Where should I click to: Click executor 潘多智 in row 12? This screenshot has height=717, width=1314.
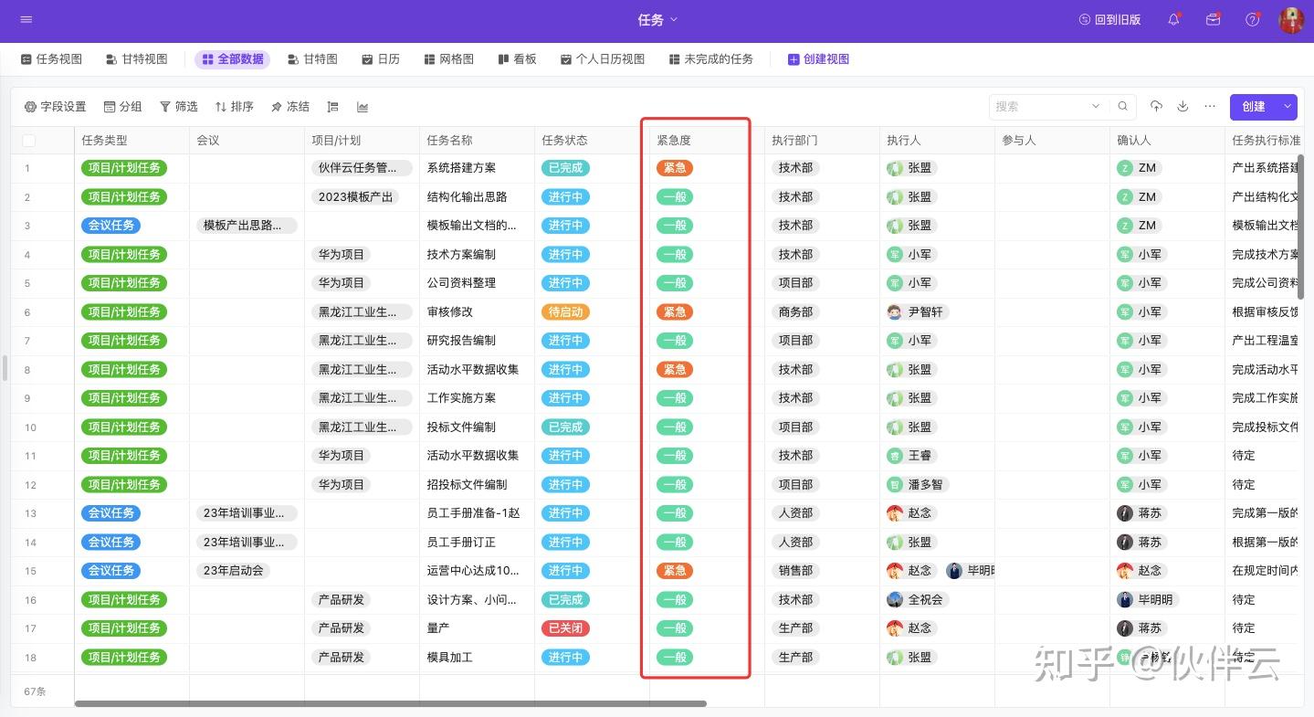tap(917, 485)
